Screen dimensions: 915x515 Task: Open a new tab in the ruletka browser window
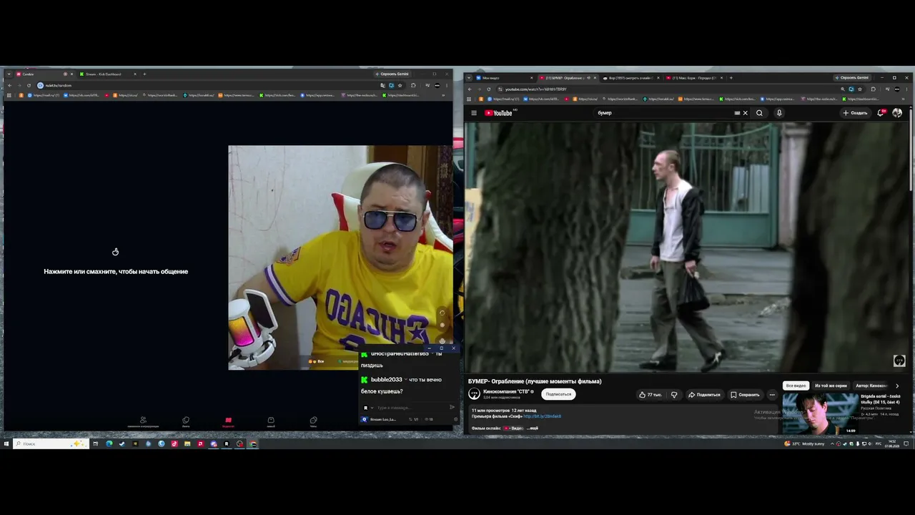click(144, 74)
